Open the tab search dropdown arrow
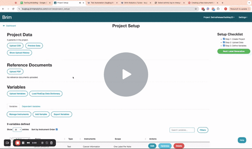 pos(249,3)
